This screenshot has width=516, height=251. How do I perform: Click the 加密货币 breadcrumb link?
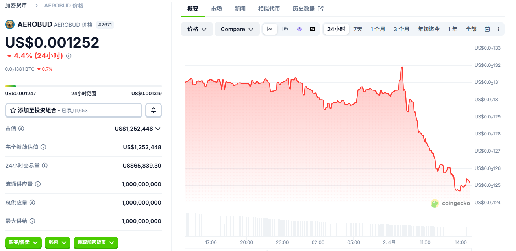(16, 6)
